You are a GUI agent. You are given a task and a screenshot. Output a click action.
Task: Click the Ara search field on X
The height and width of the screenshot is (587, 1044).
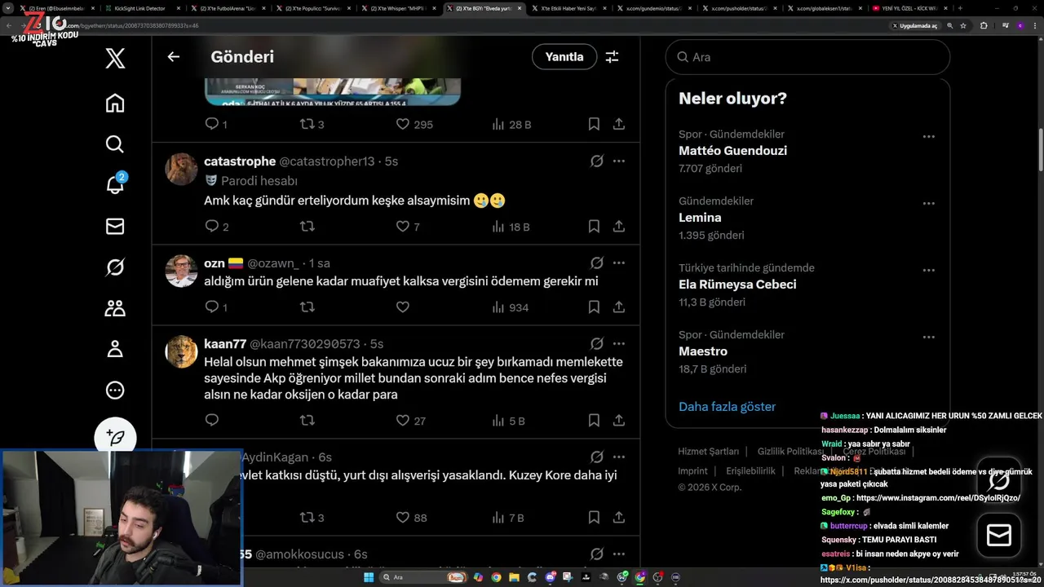807,57
